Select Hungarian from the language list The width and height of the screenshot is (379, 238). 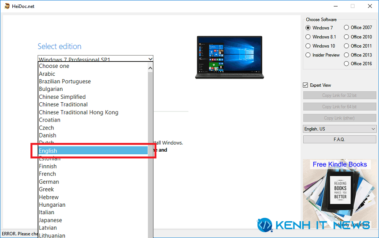click(93, 205)
